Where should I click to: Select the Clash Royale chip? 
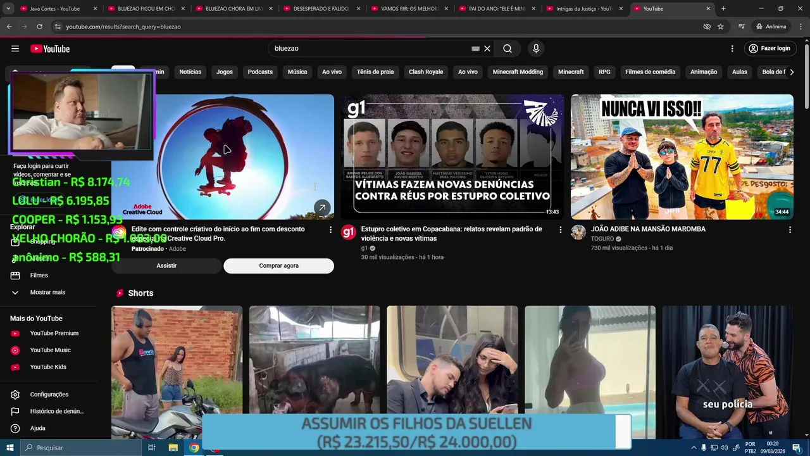[426, 72]
